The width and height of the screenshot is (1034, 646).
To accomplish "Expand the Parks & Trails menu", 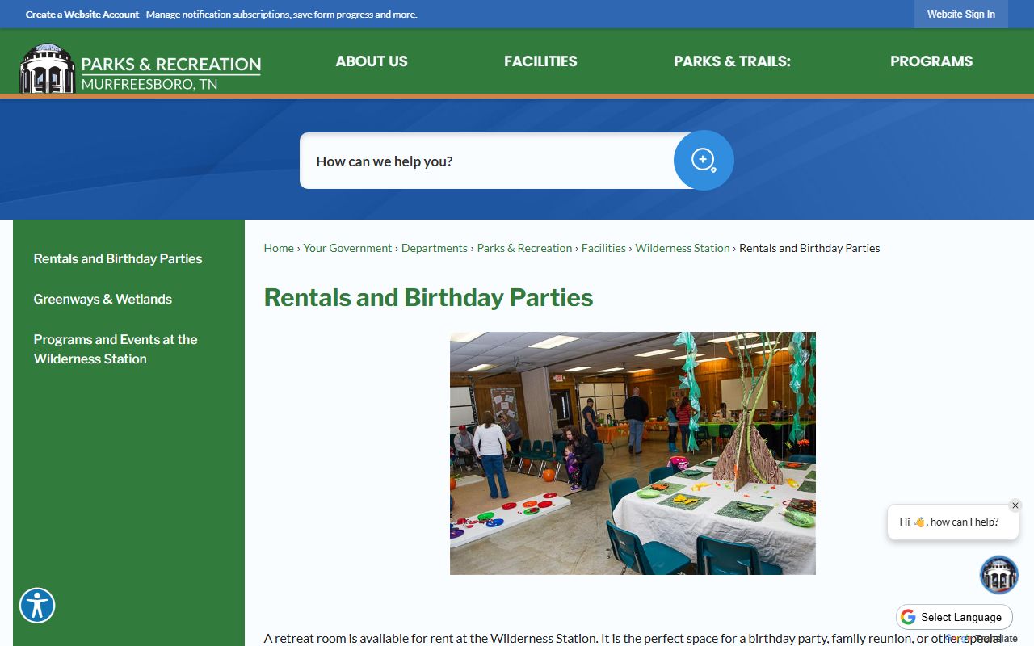I will 732,61.
